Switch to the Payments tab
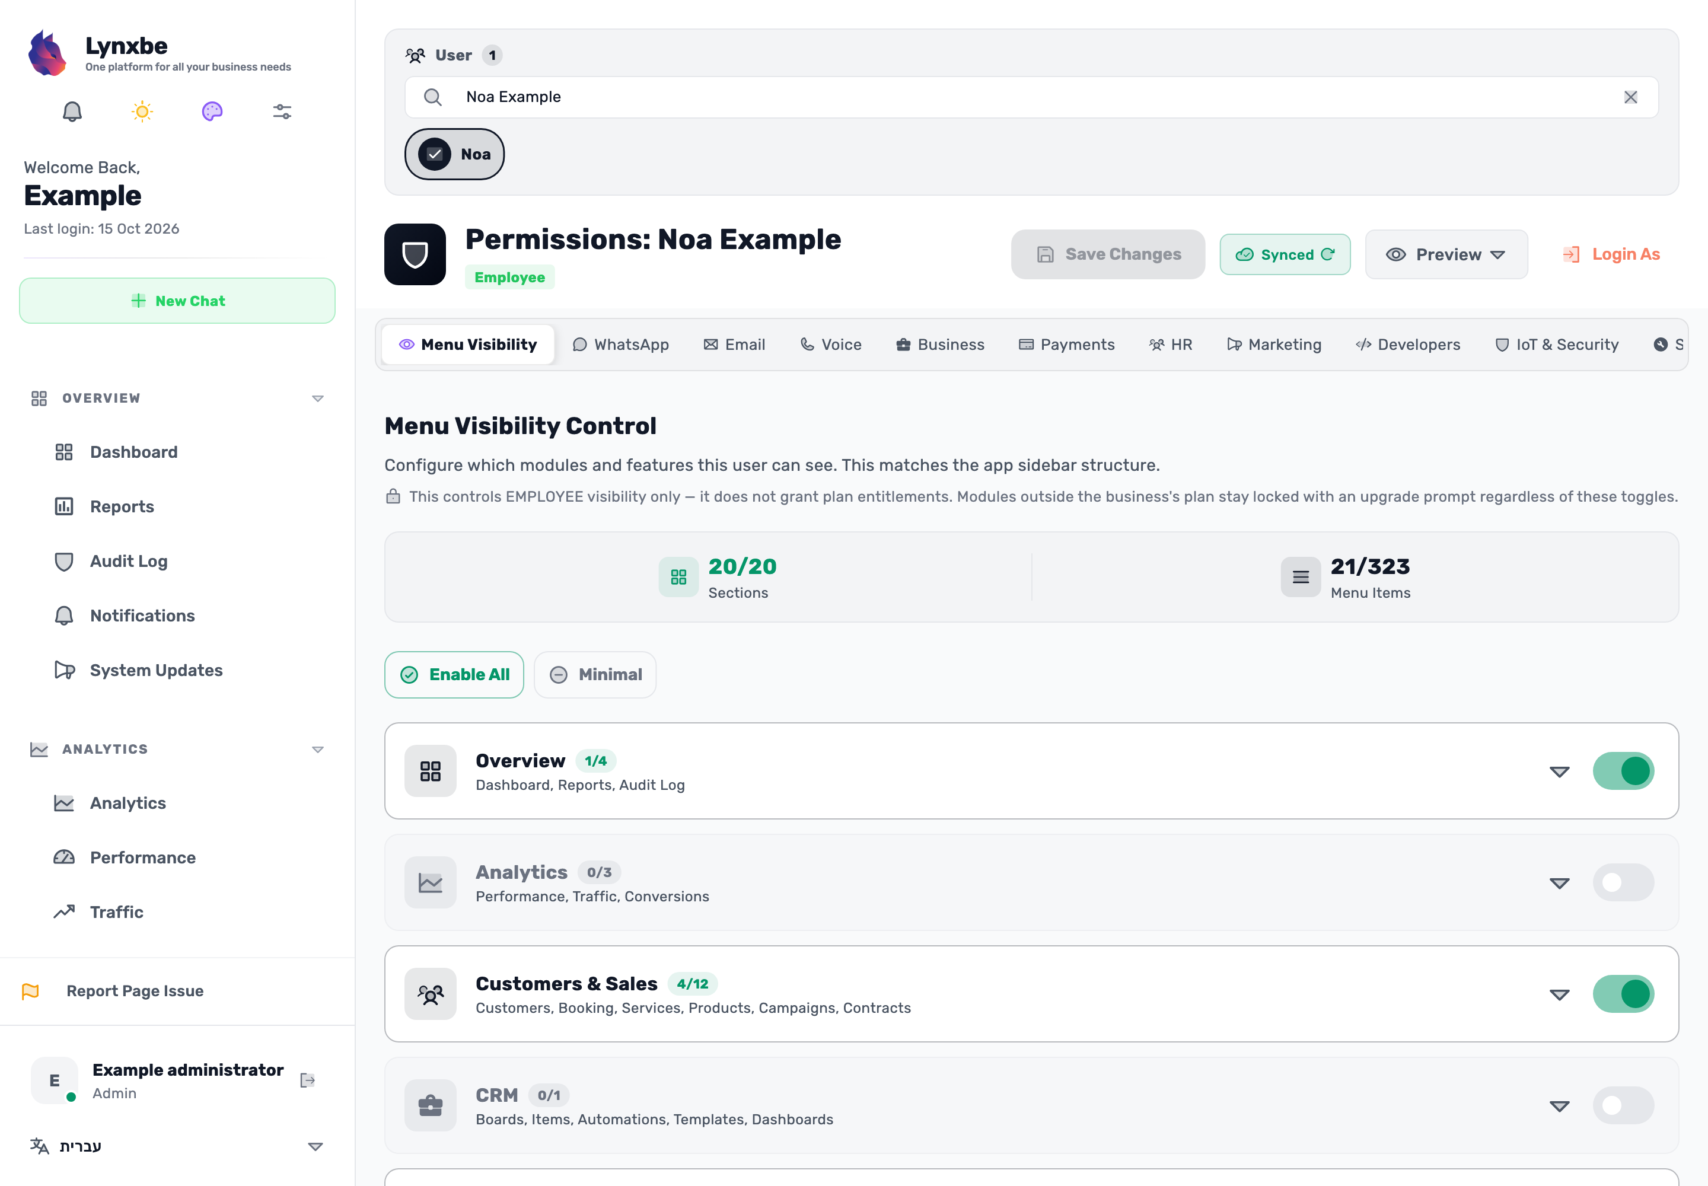This screenshot has height=1186, width=1708. pyautogui.click(x=1066, y=345)
